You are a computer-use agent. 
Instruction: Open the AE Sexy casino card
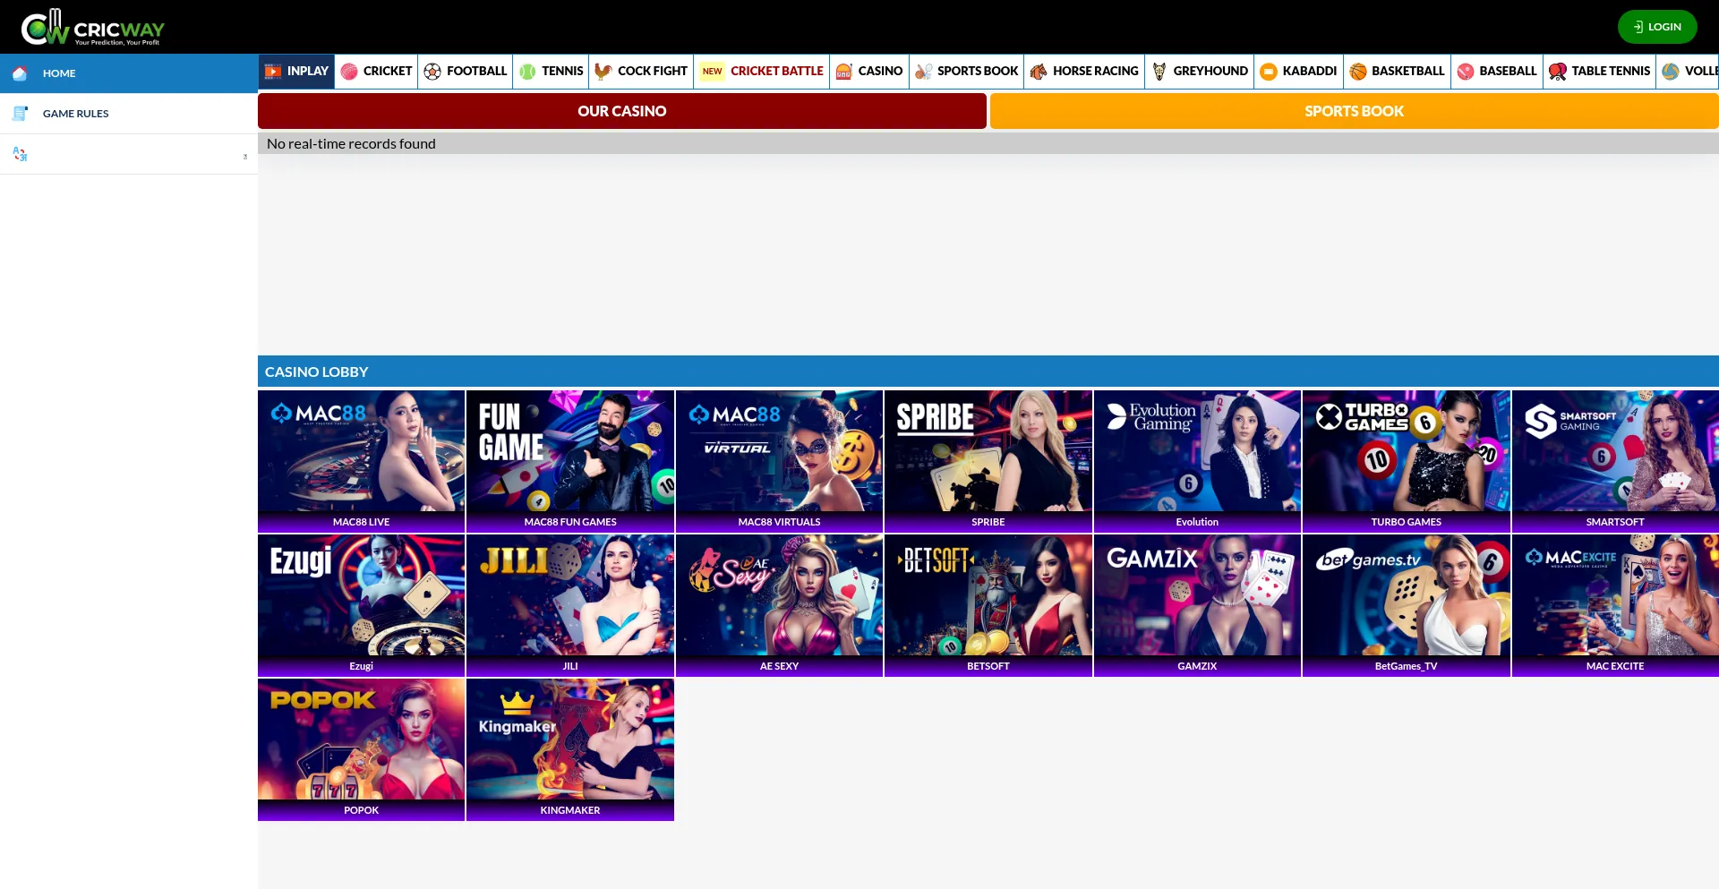(779, 605)
